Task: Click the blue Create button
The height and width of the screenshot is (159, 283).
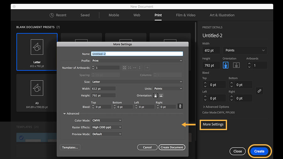Action: point(259,151)
